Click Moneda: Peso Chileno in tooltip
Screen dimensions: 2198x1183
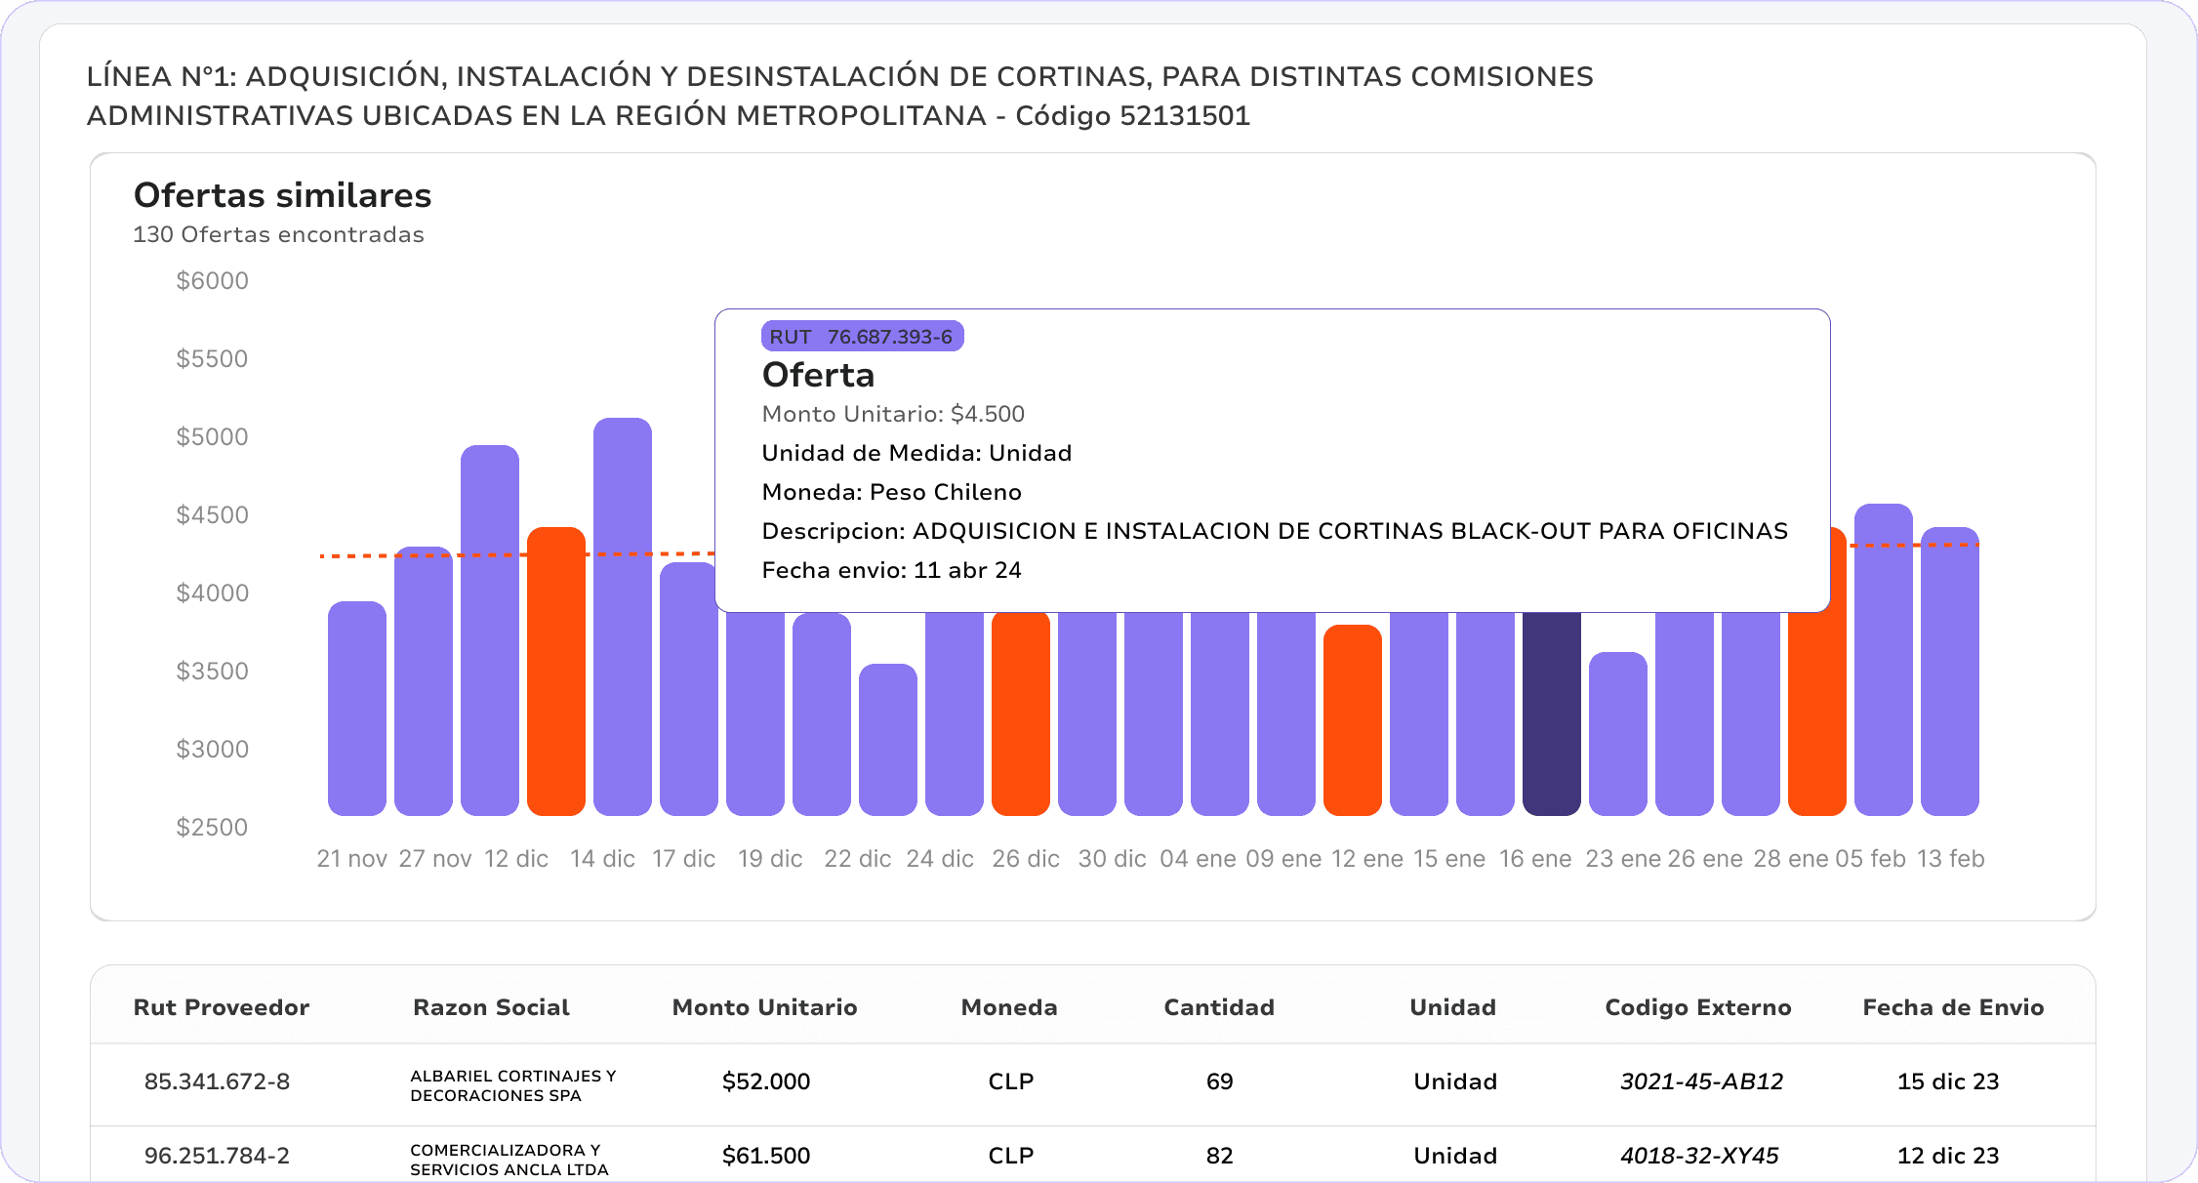(891, 492)
